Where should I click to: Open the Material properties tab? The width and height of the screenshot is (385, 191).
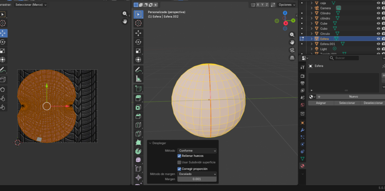[x=303, y=166]
